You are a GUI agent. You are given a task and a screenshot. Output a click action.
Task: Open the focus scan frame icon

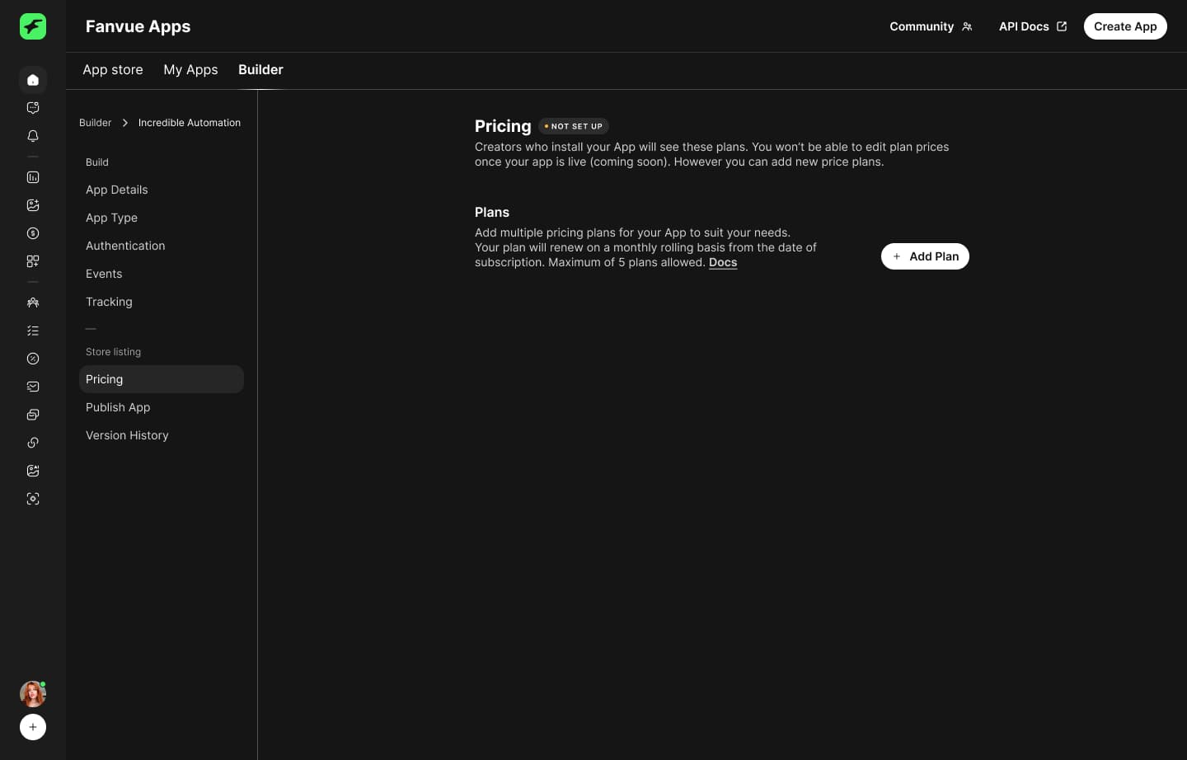tap(33, 499)
